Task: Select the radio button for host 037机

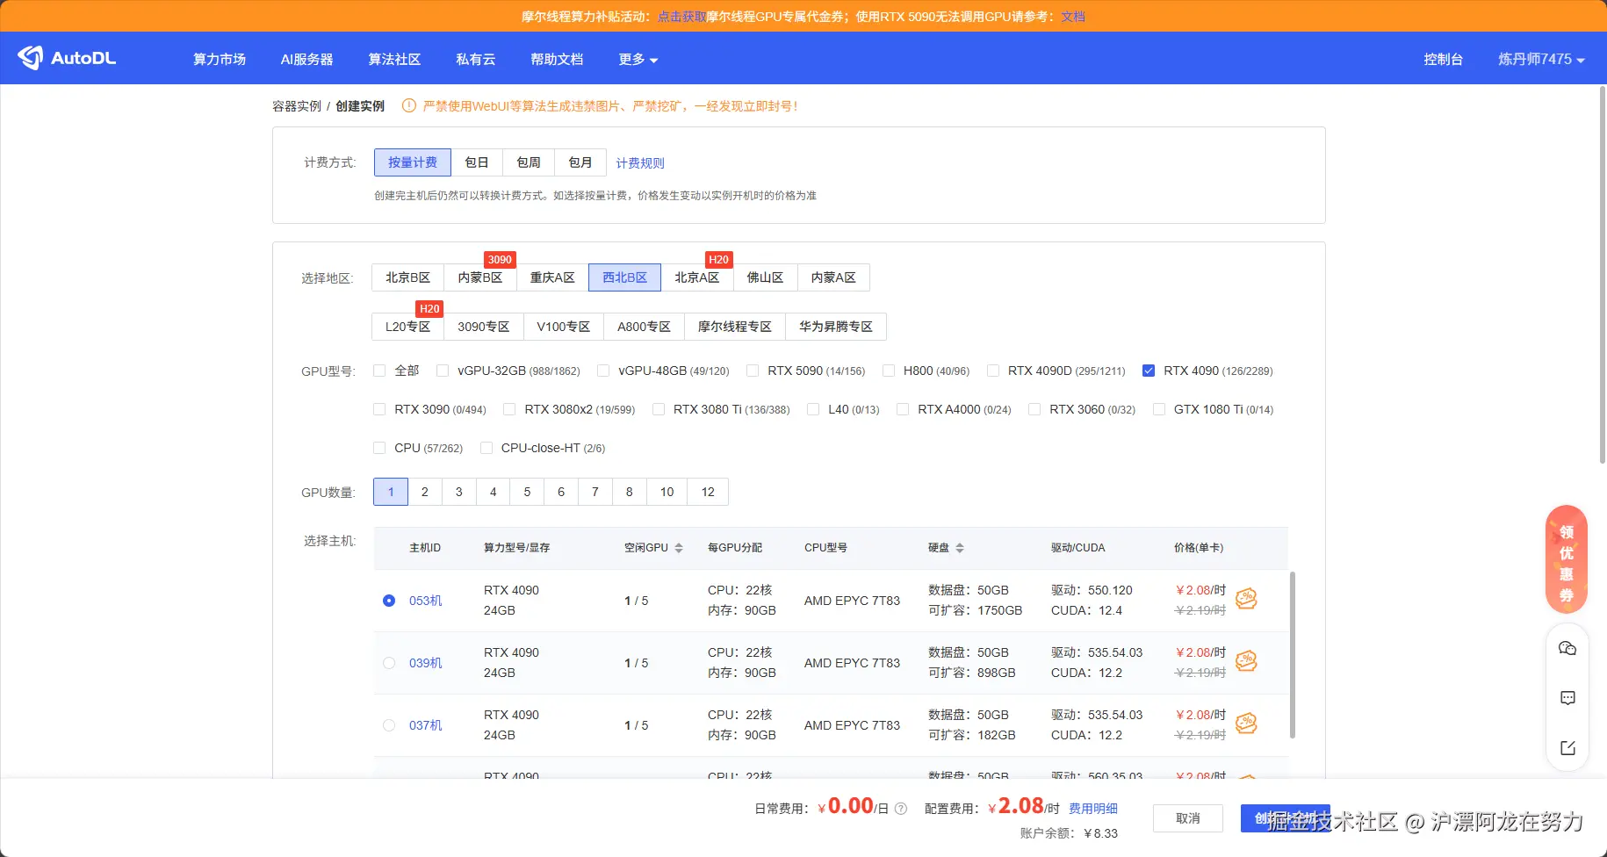Action: (x=389, y=725)
